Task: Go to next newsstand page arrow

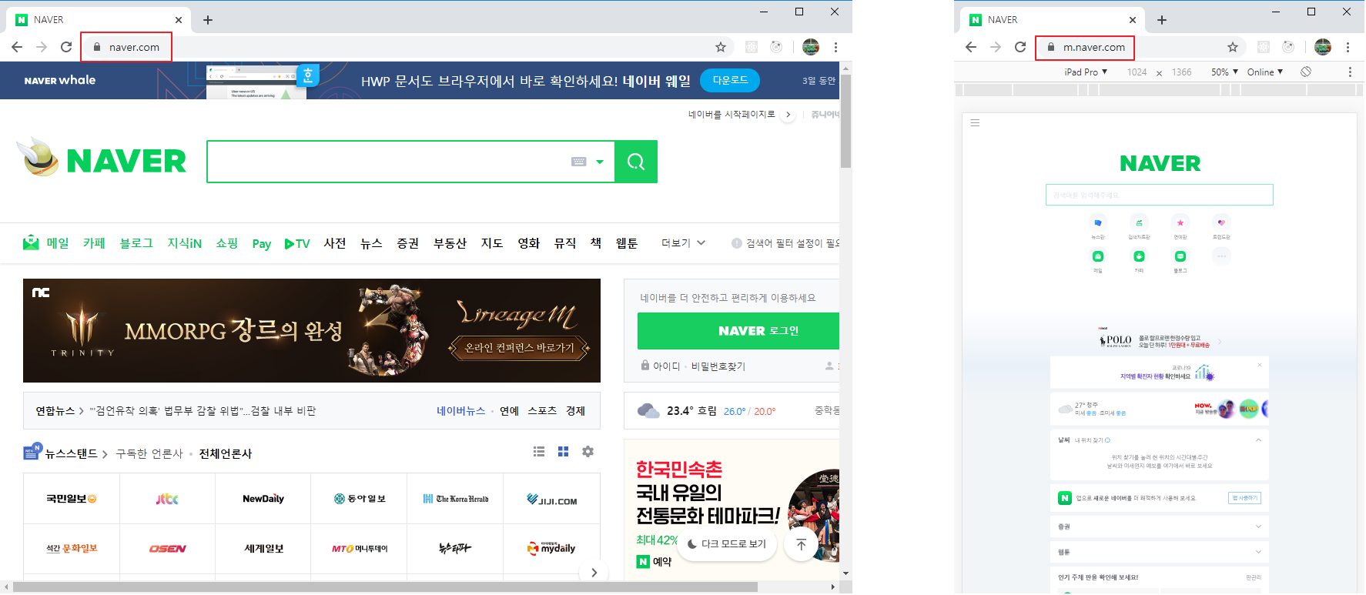Action: click(x=594, y=572)
